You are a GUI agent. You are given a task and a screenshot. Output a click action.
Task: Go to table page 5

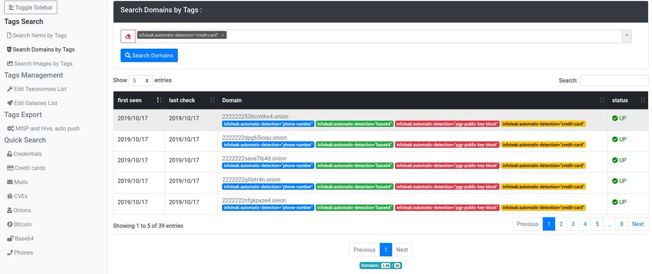click(597, 224)
